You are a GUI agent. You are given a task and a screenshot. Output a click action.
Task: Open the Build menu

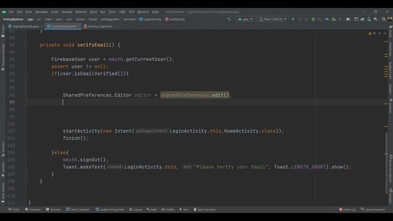93,12
